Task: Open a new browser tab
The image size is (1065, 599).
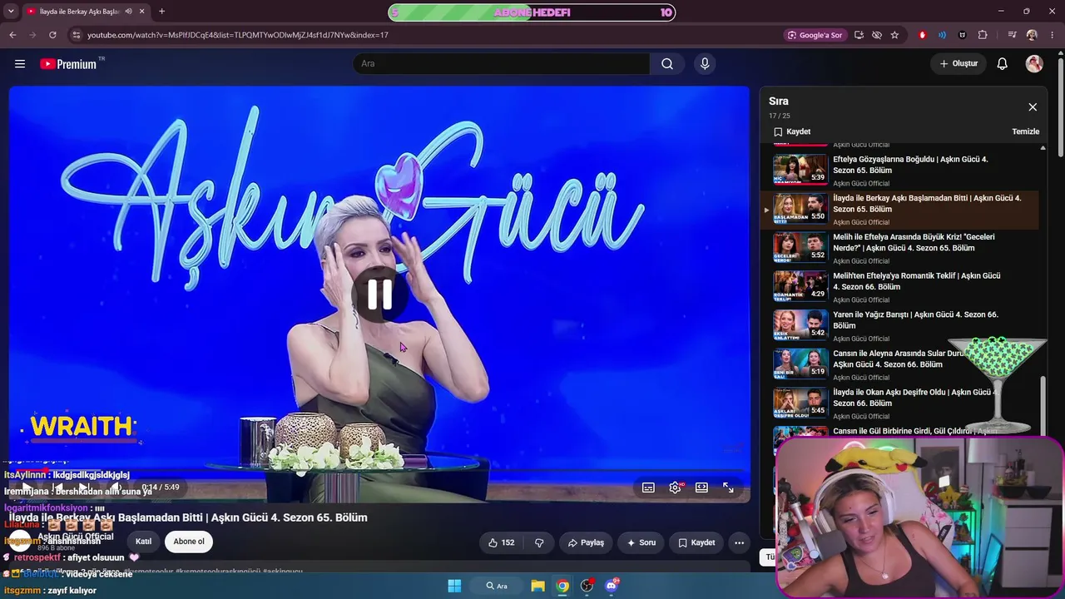Action: 161,12
